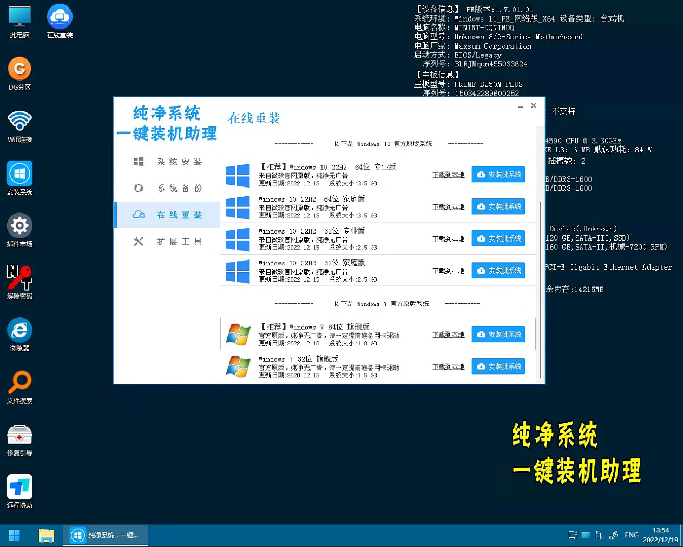Open the Wifi连接 desktop icon
The image size is (683, 547).
coord(19,126)
